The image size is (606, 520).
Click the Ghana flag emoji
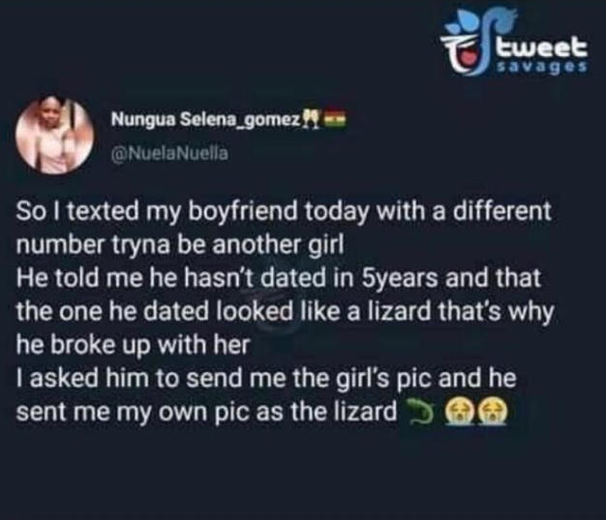pyautogui.click(x=334, y=117)
